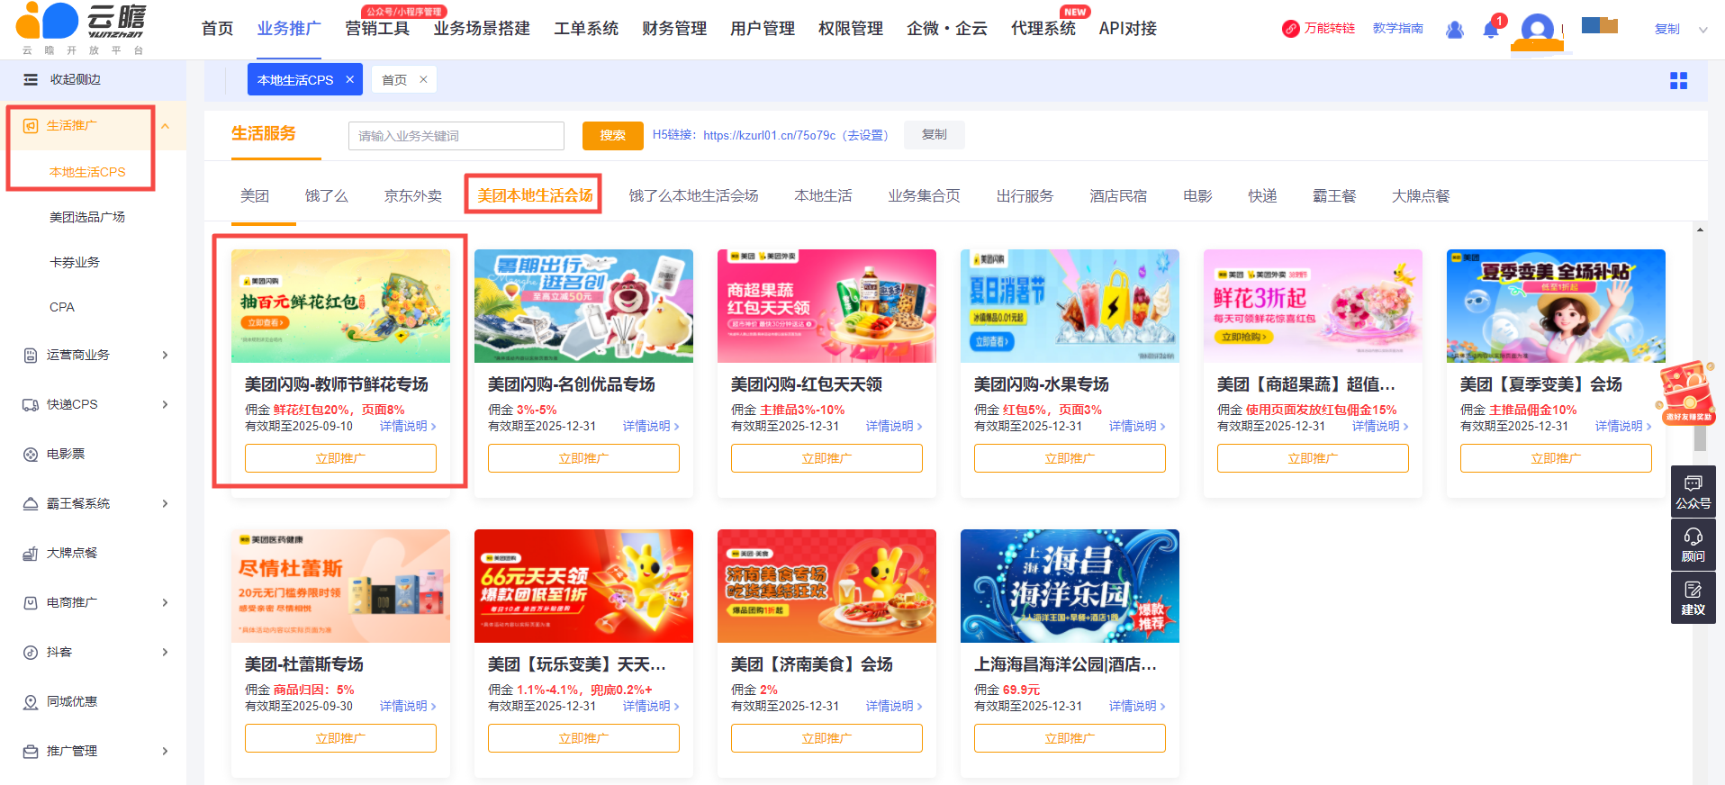Image resolution: width=1725 pixels, height=785 pixels.
Task: Open the notification bell icon
Action: (1491, 29)
